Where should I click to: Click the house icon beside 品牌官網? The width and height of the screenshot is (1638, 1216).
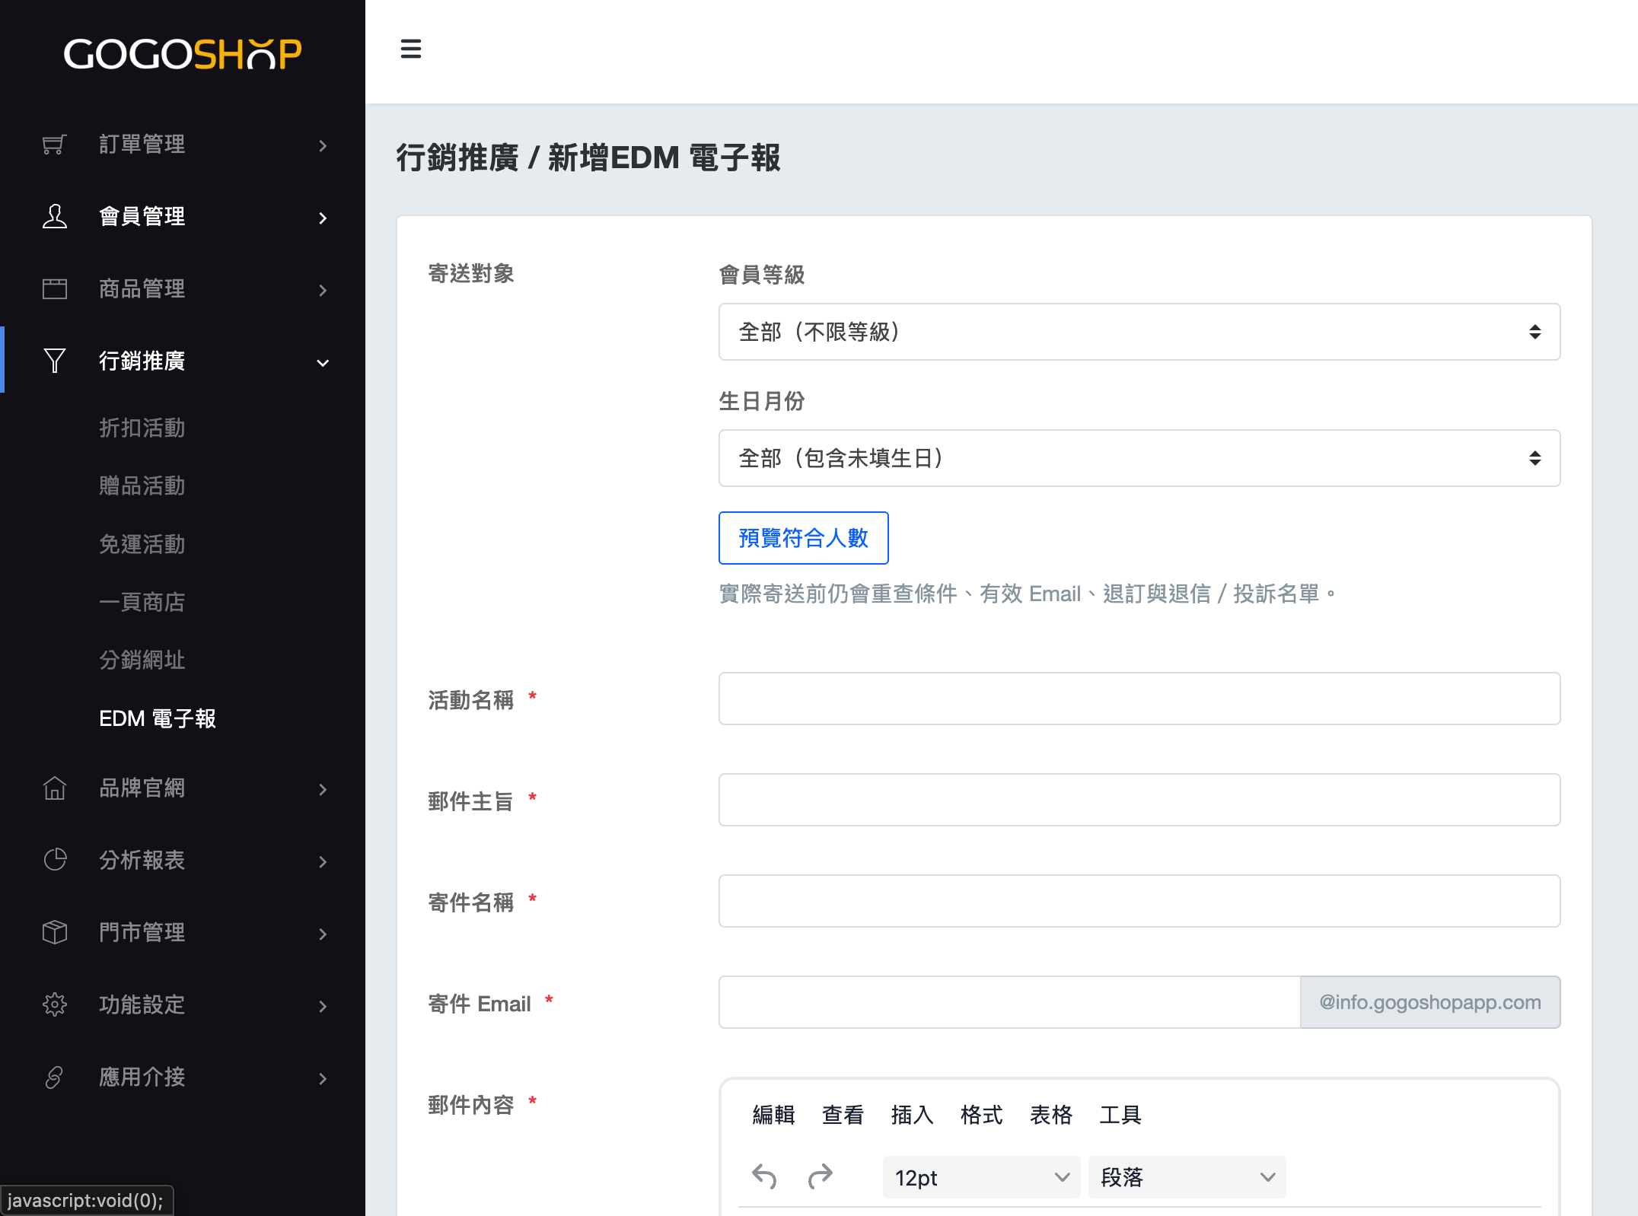click(54, 788)
